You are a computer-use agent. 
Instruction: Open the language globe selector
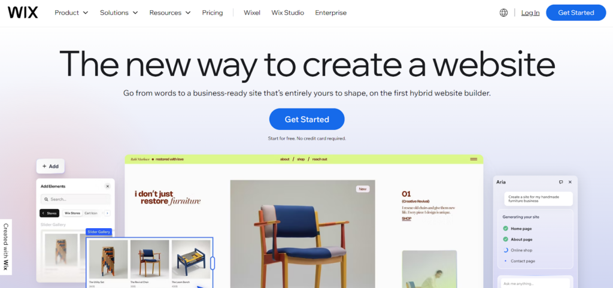[503, 13]
